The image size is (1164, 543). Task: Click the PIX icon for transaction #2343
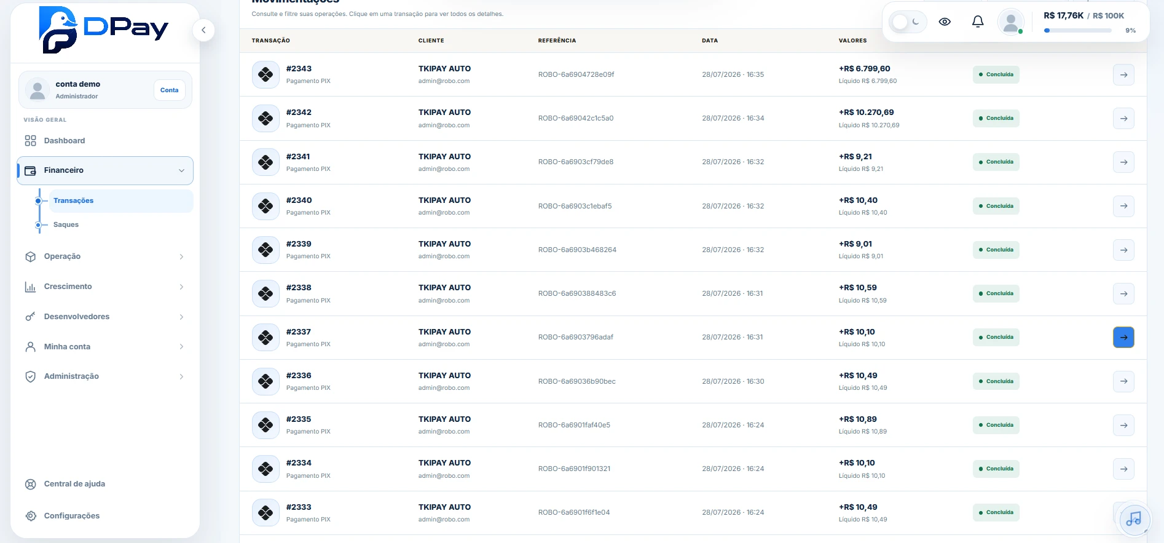[x=265, y=74]
